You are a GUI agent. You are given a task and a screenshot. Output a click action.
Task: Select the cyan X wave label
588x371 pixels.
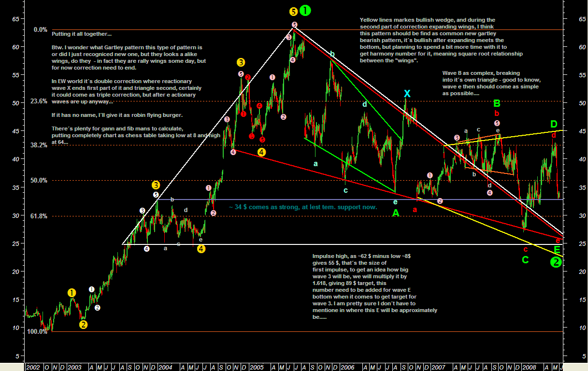[x=407, y=93]
